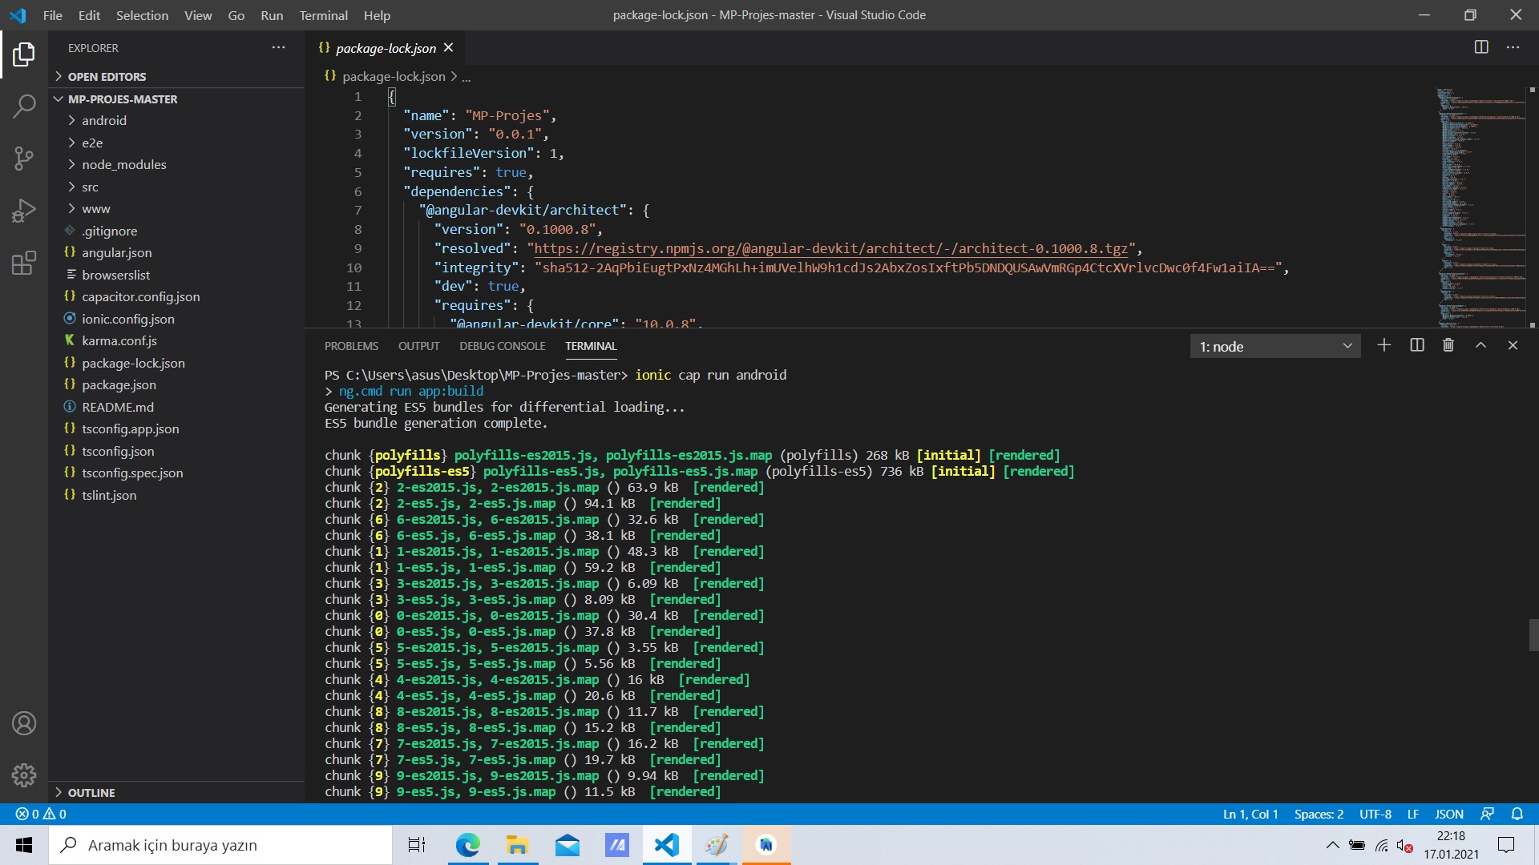Open the Terminal menu

tap(323, 15)
